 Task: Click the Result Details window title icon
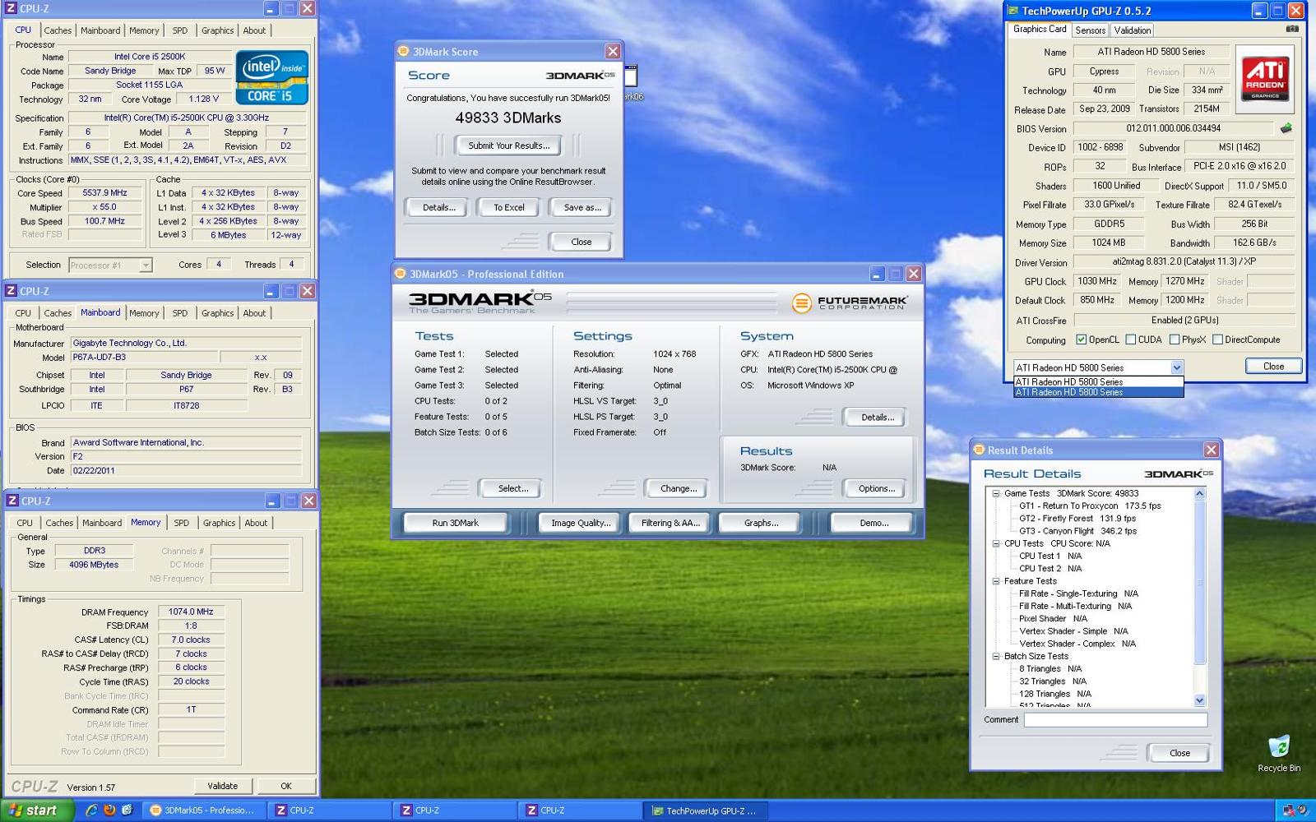[979, 450]
